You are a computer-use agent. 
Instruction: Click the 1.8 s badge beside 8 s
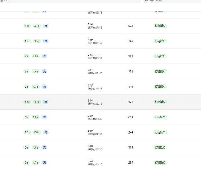pyautogui.click(x=36, y=117)
